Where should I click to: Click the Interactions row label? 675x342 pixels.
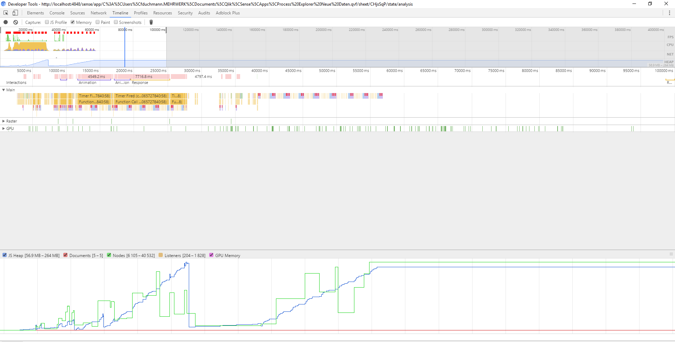(16, 83)
